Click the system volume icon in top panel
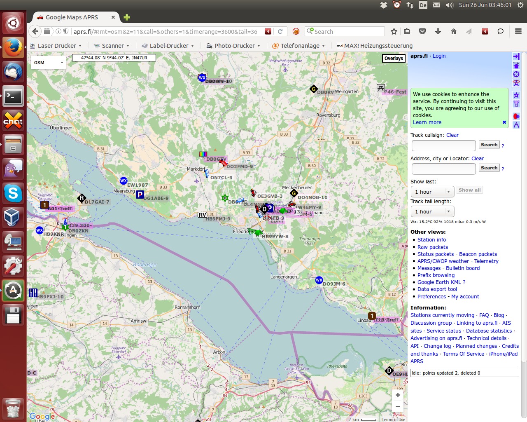This screenshot has height=422, width=527. click(x=449, y=5)
